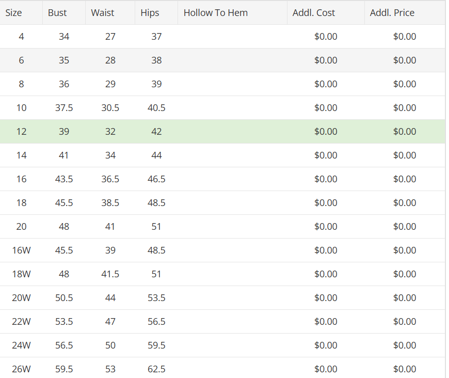Screen dimensions: 449x378
Task: Click hips value 62.5 in 26W row
Action: pyautogui.click(x=156, y=369)
